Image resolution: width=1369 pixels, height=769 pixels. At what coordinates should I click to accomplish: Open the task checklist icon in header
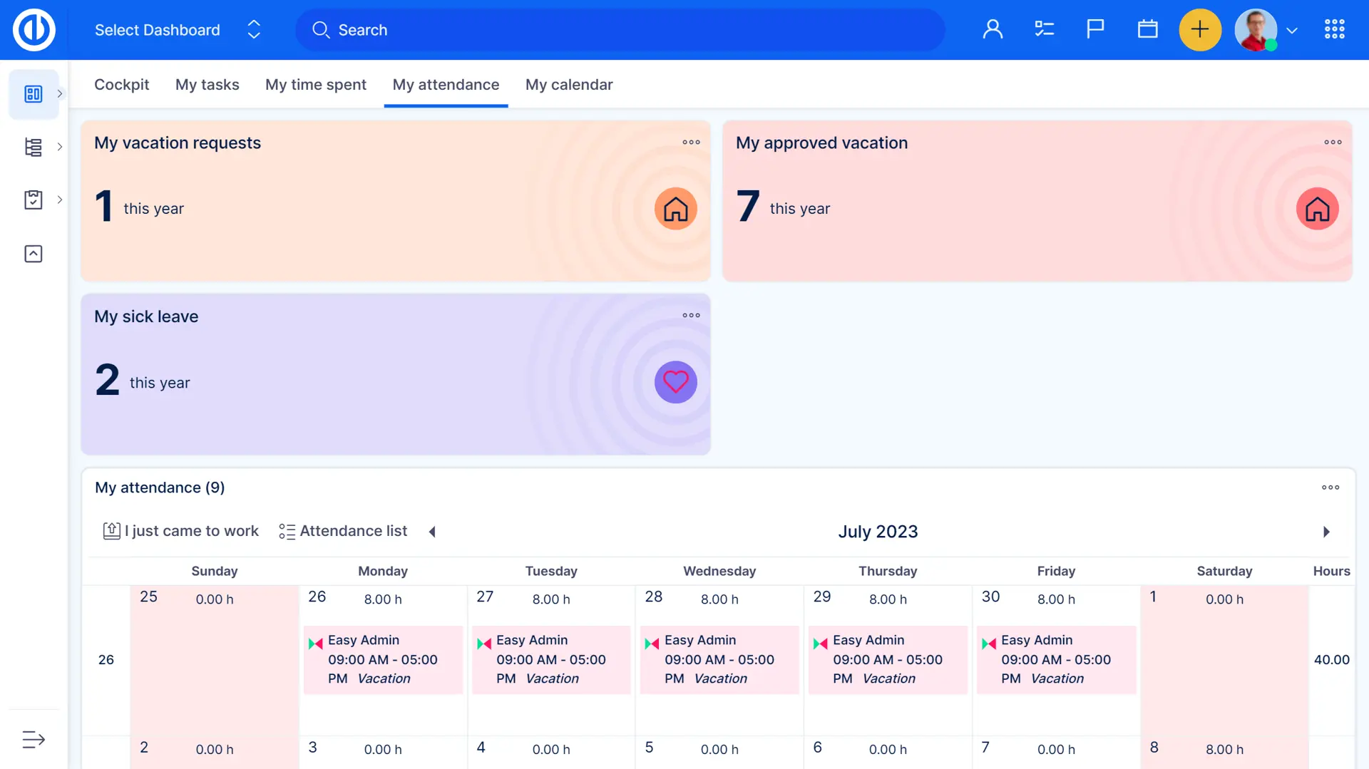click(x=1044, y=29)
